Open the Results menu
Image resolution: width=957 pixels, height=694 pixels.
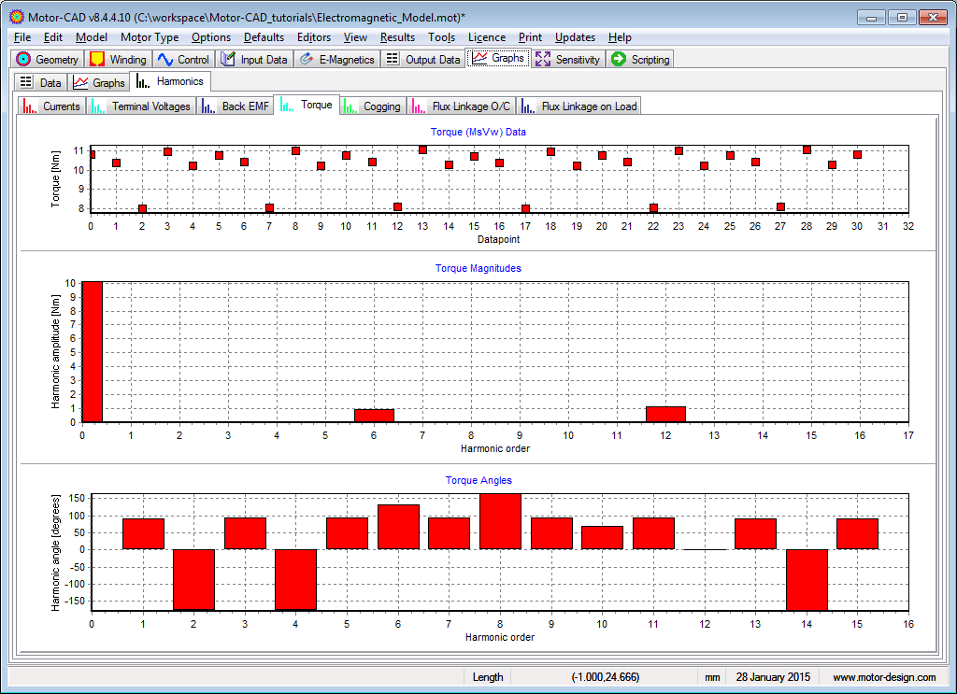[397, 37]
